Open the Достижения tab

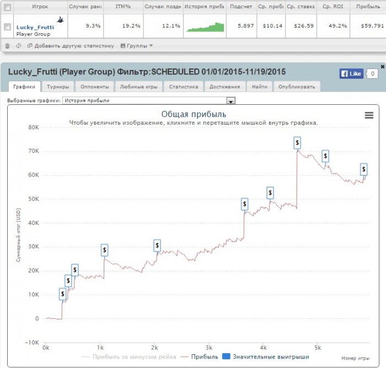click(224, 87)
